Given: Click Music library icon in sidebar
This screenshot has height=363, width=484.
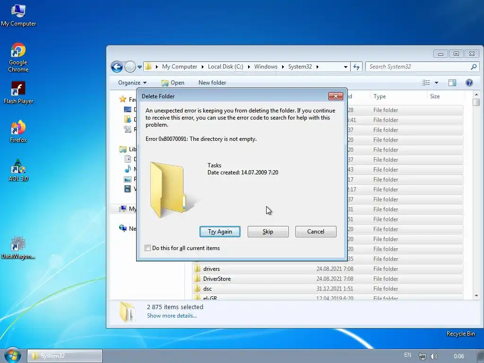Looking at the screenshot, I should pyautogui.click(x=128, y=169).
